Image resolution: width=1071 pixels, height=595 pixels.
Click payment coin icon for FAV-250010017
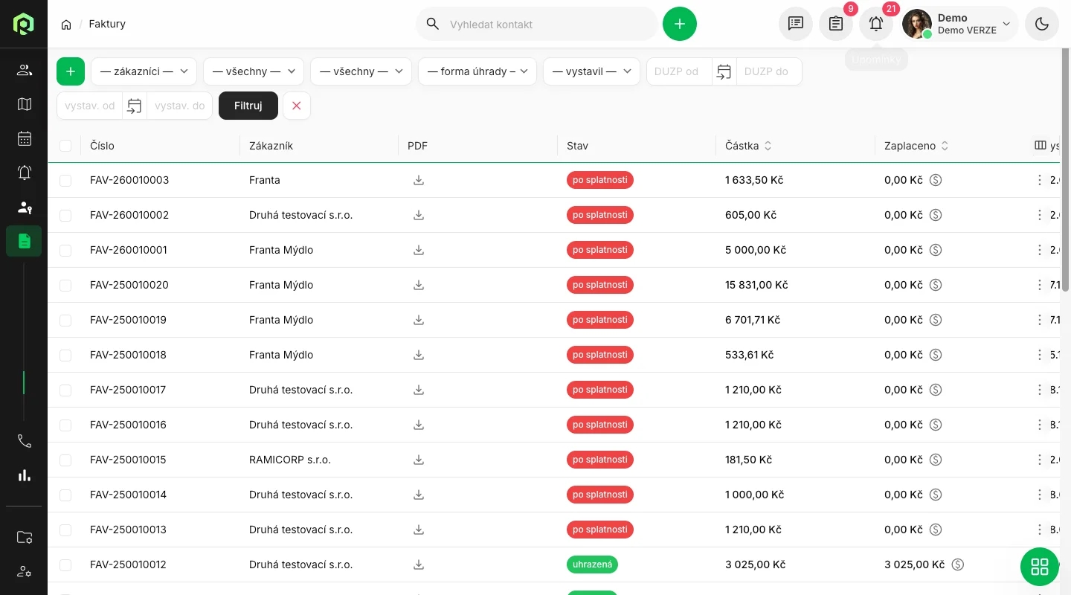pyautogui.click(x=936, y=390)
